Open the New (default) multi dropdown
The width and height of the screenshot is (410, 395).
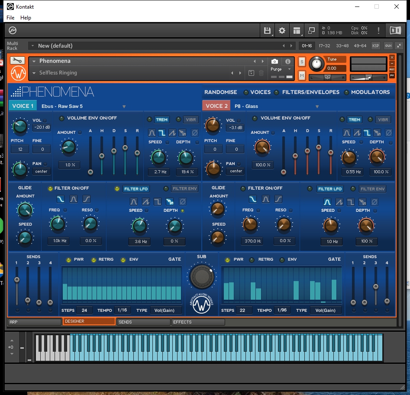pyautogui.click(x=32, y=46)
